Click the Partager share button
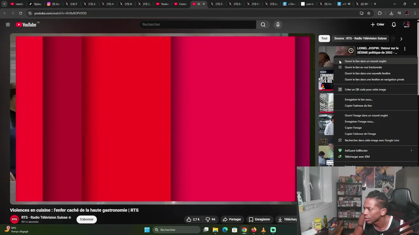Image resolution: width=419 pixels, height=235 pixels. tap(232, 219)
